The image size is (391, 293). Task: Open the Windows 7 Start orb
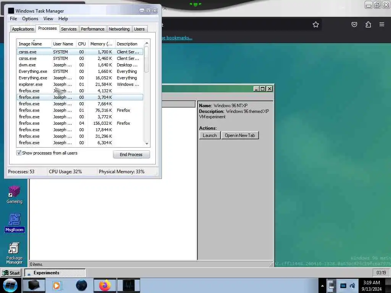tap(10, 285)
